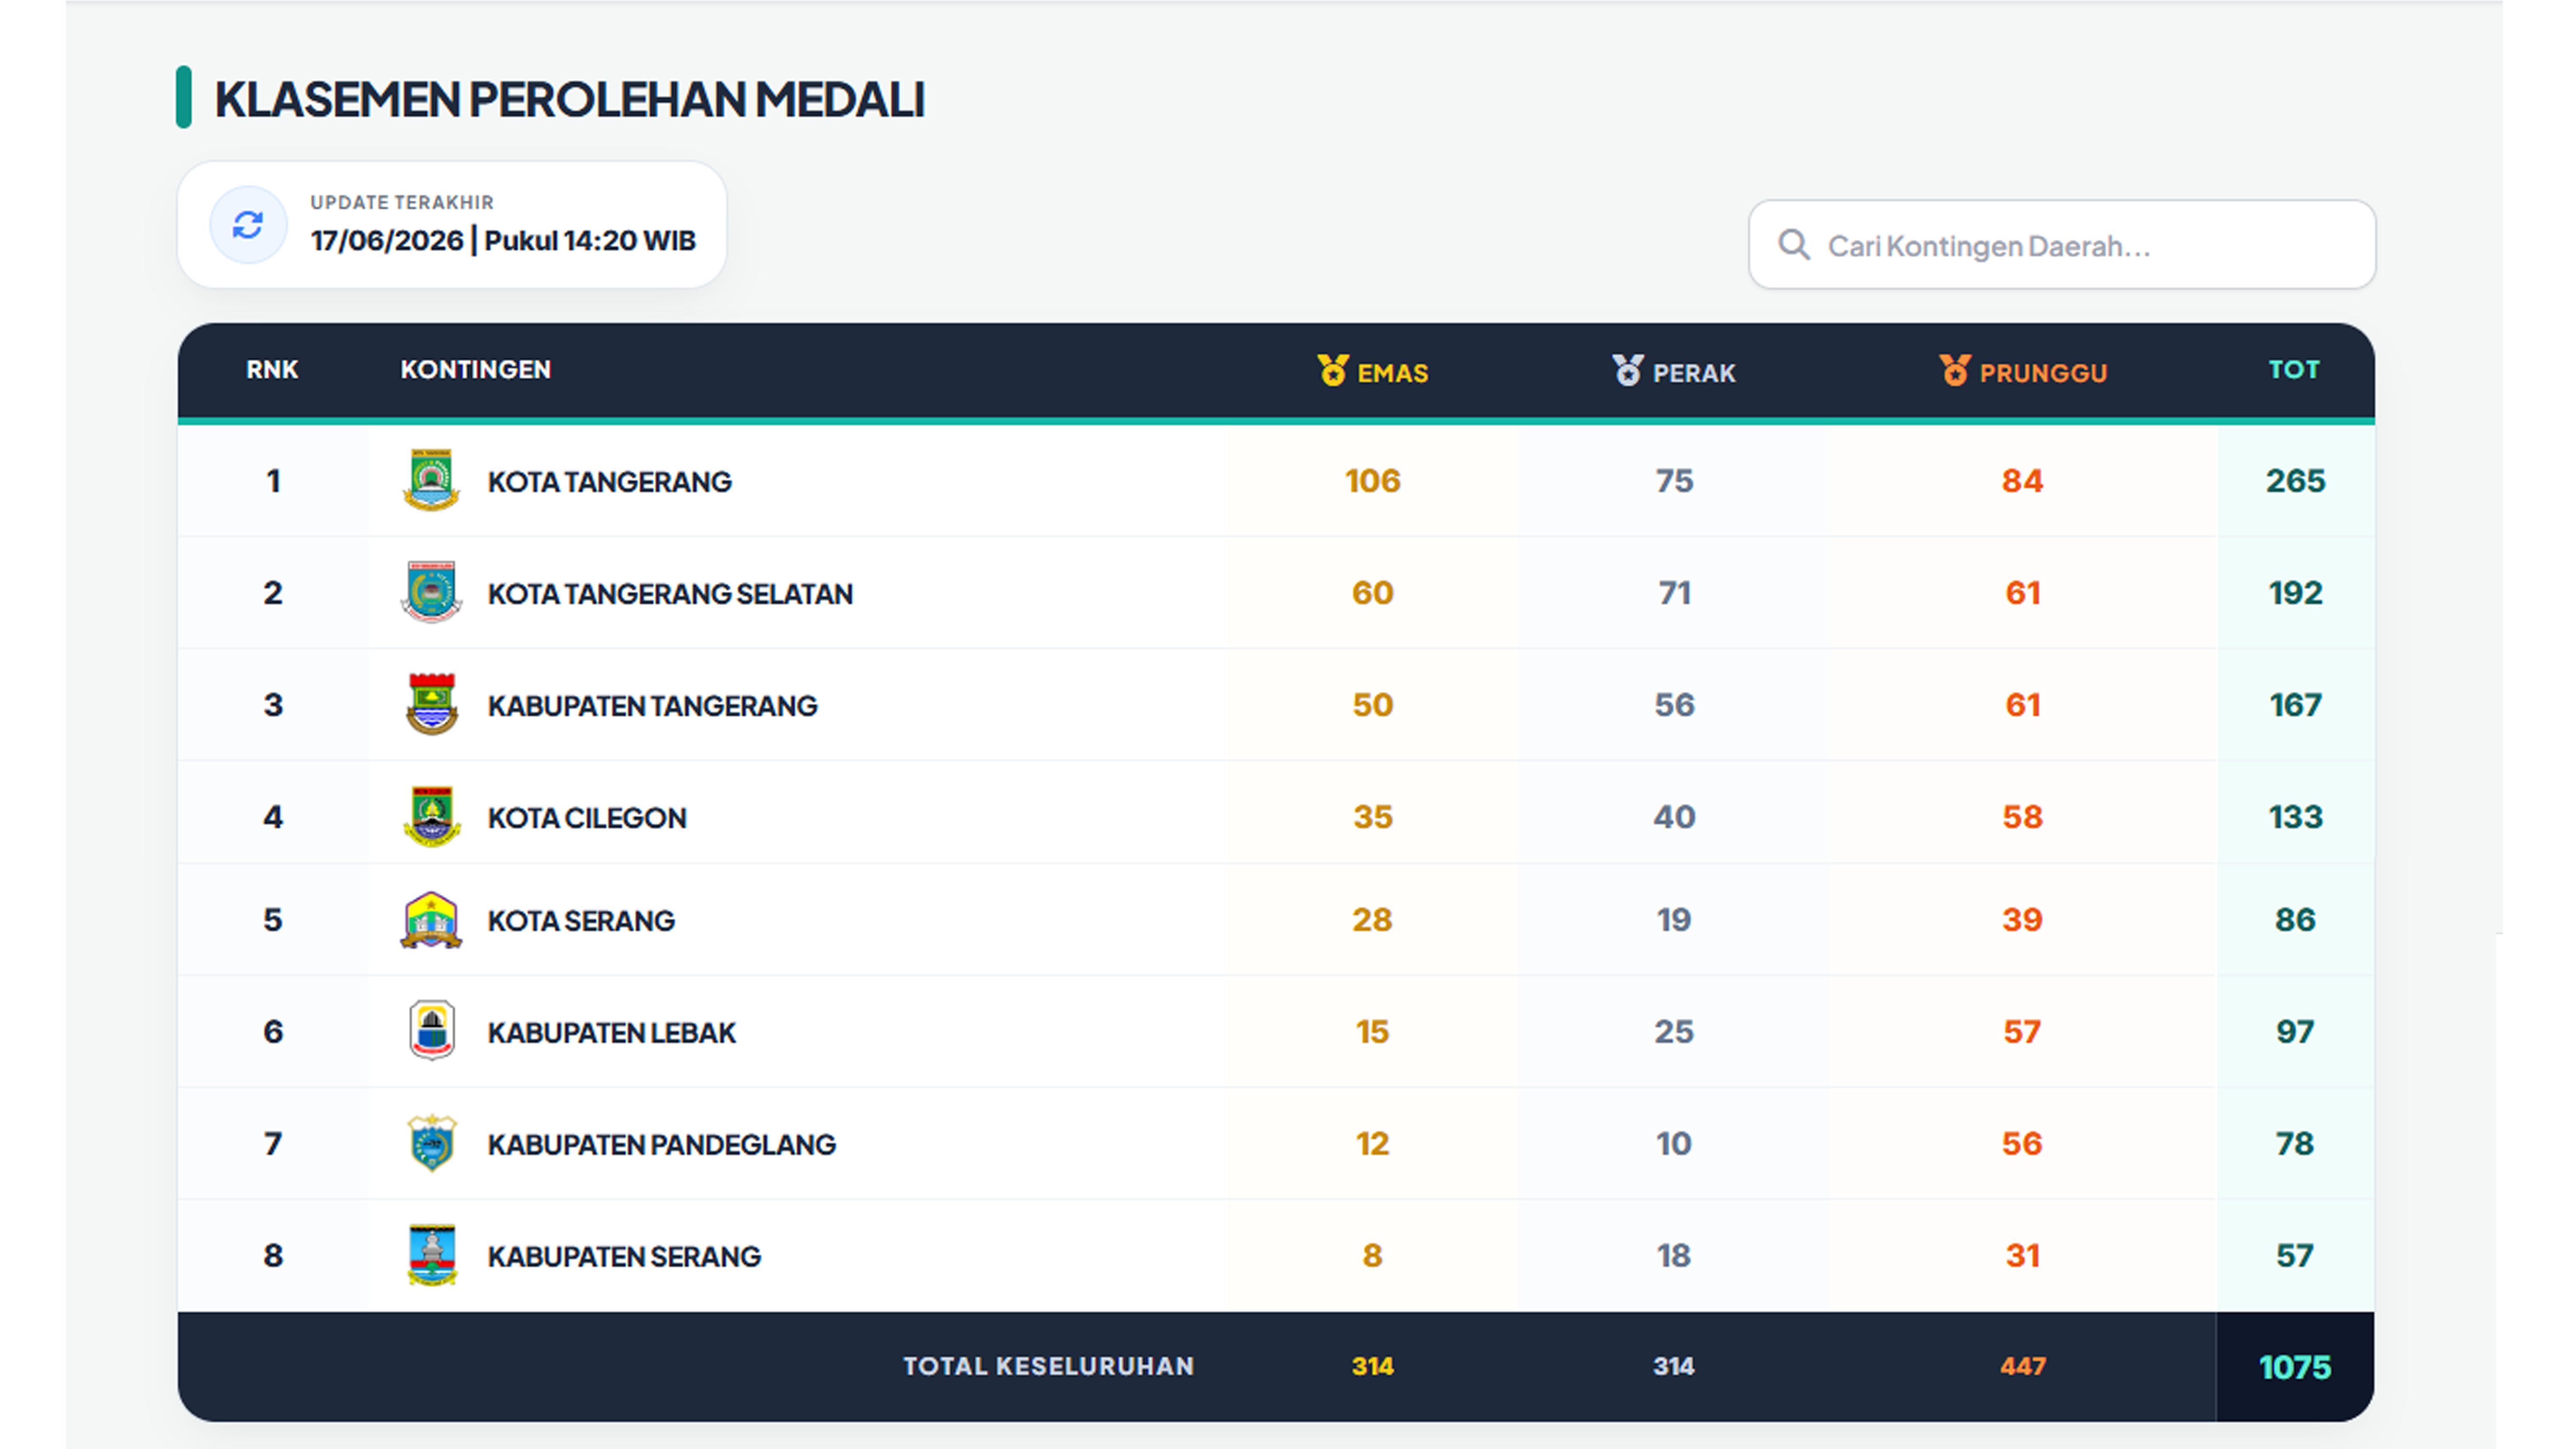The height and width of the screenshot is (1449, 2576).
Task: Click gold count 15 for Kabupaten Lebak
Action: click(x=1373, y=1032)
